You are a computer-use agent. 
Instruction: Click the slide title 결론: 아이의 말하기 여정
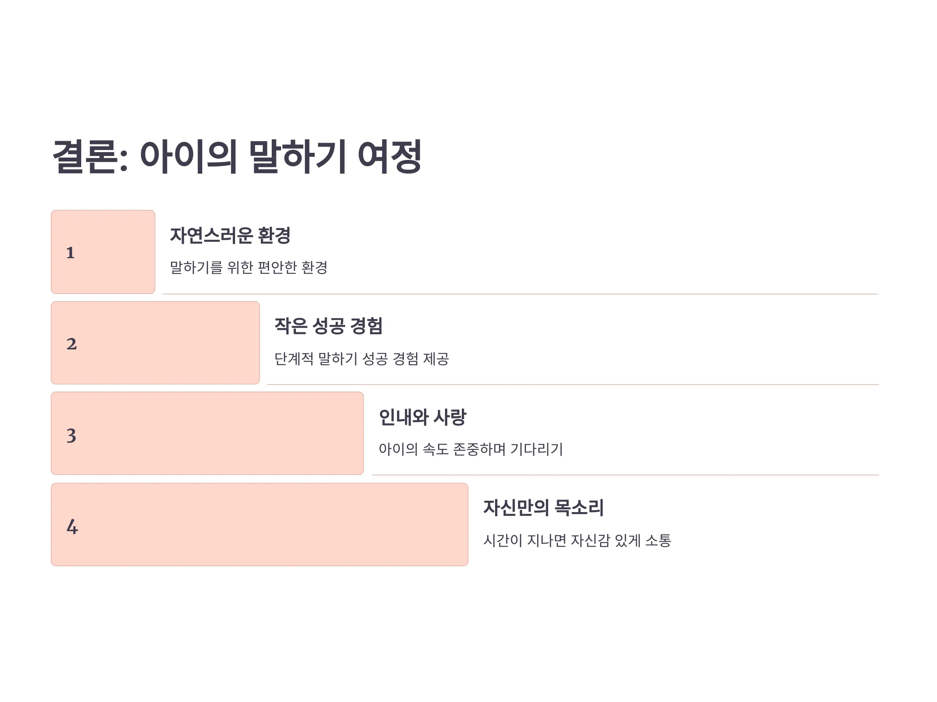(237, 156)
